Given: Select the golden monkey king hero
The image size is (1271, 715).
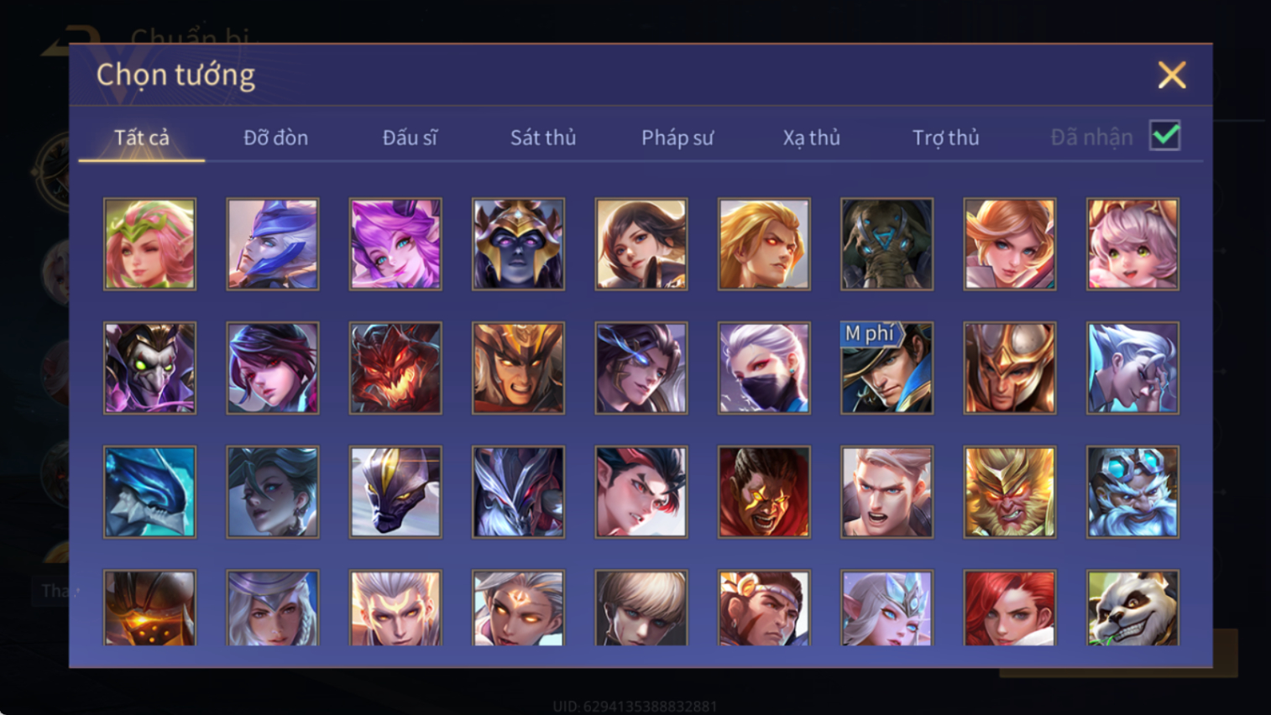Looking at the screenshot, I should point(1009,492).
